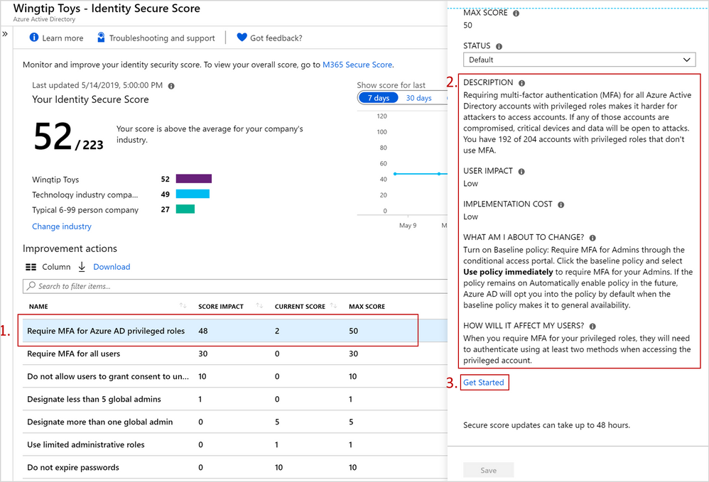Click the Get Started link

tap(484, 383)
